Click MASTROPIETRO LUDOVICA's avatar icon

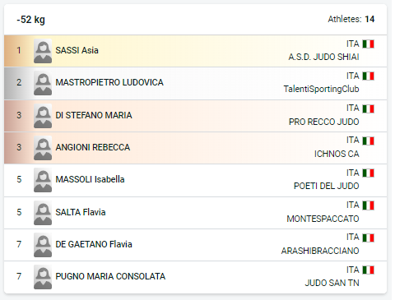pyautogui.click(x=43, y=83)
